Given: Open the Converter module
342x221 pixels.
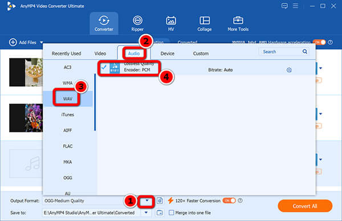Looking at the screenshot, I should (104, 23).
